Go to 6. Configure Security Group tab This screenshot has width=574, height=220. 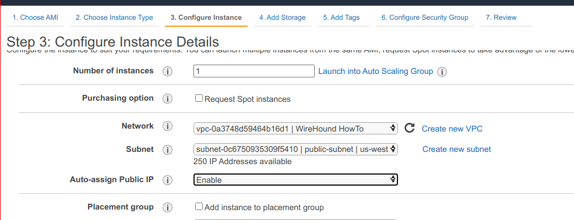(x=425, y=17)
